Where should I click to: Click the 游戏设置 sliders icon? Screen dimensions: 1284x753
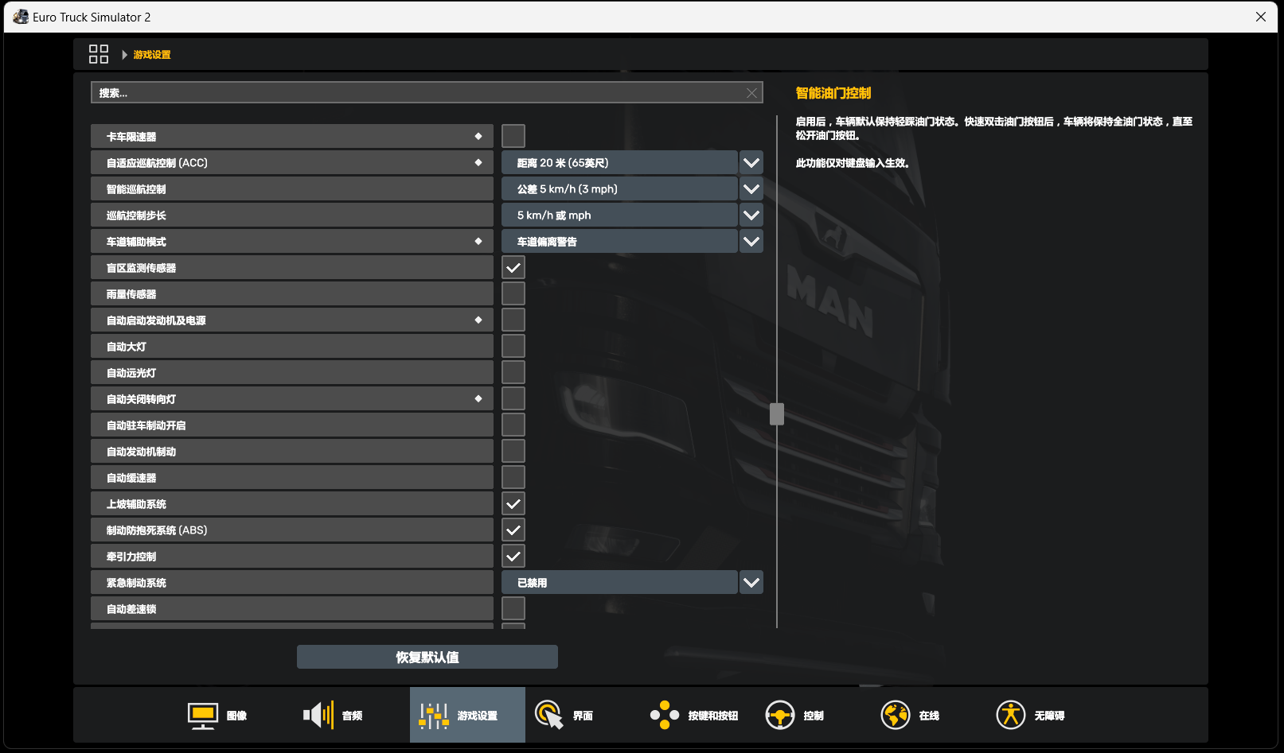pos(433,715)
